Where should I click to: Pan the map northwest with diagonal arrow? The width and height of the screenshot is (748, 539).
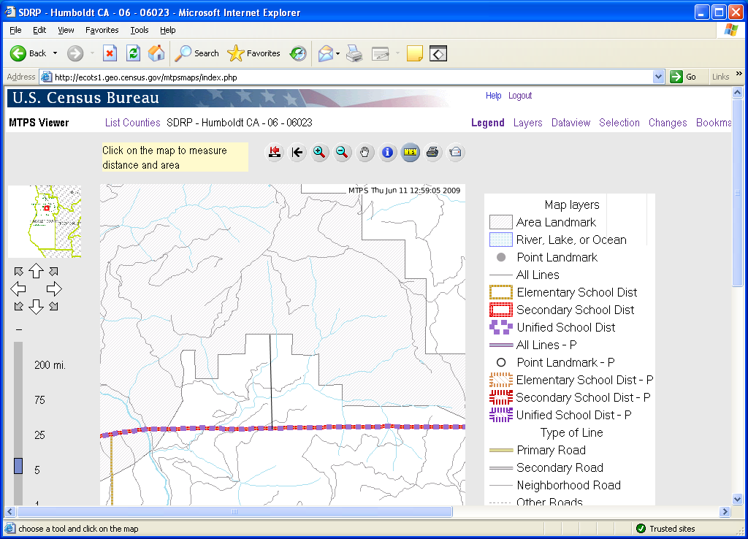18,272
